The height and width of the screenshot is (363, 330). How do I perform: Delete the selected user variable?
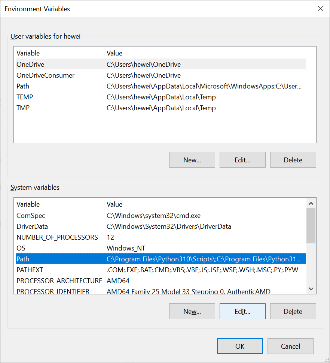coord(293,160)
